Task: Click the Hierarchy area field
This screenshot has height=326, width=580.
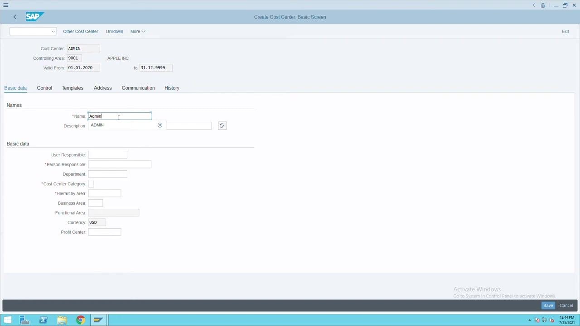Action: point(105,193)
